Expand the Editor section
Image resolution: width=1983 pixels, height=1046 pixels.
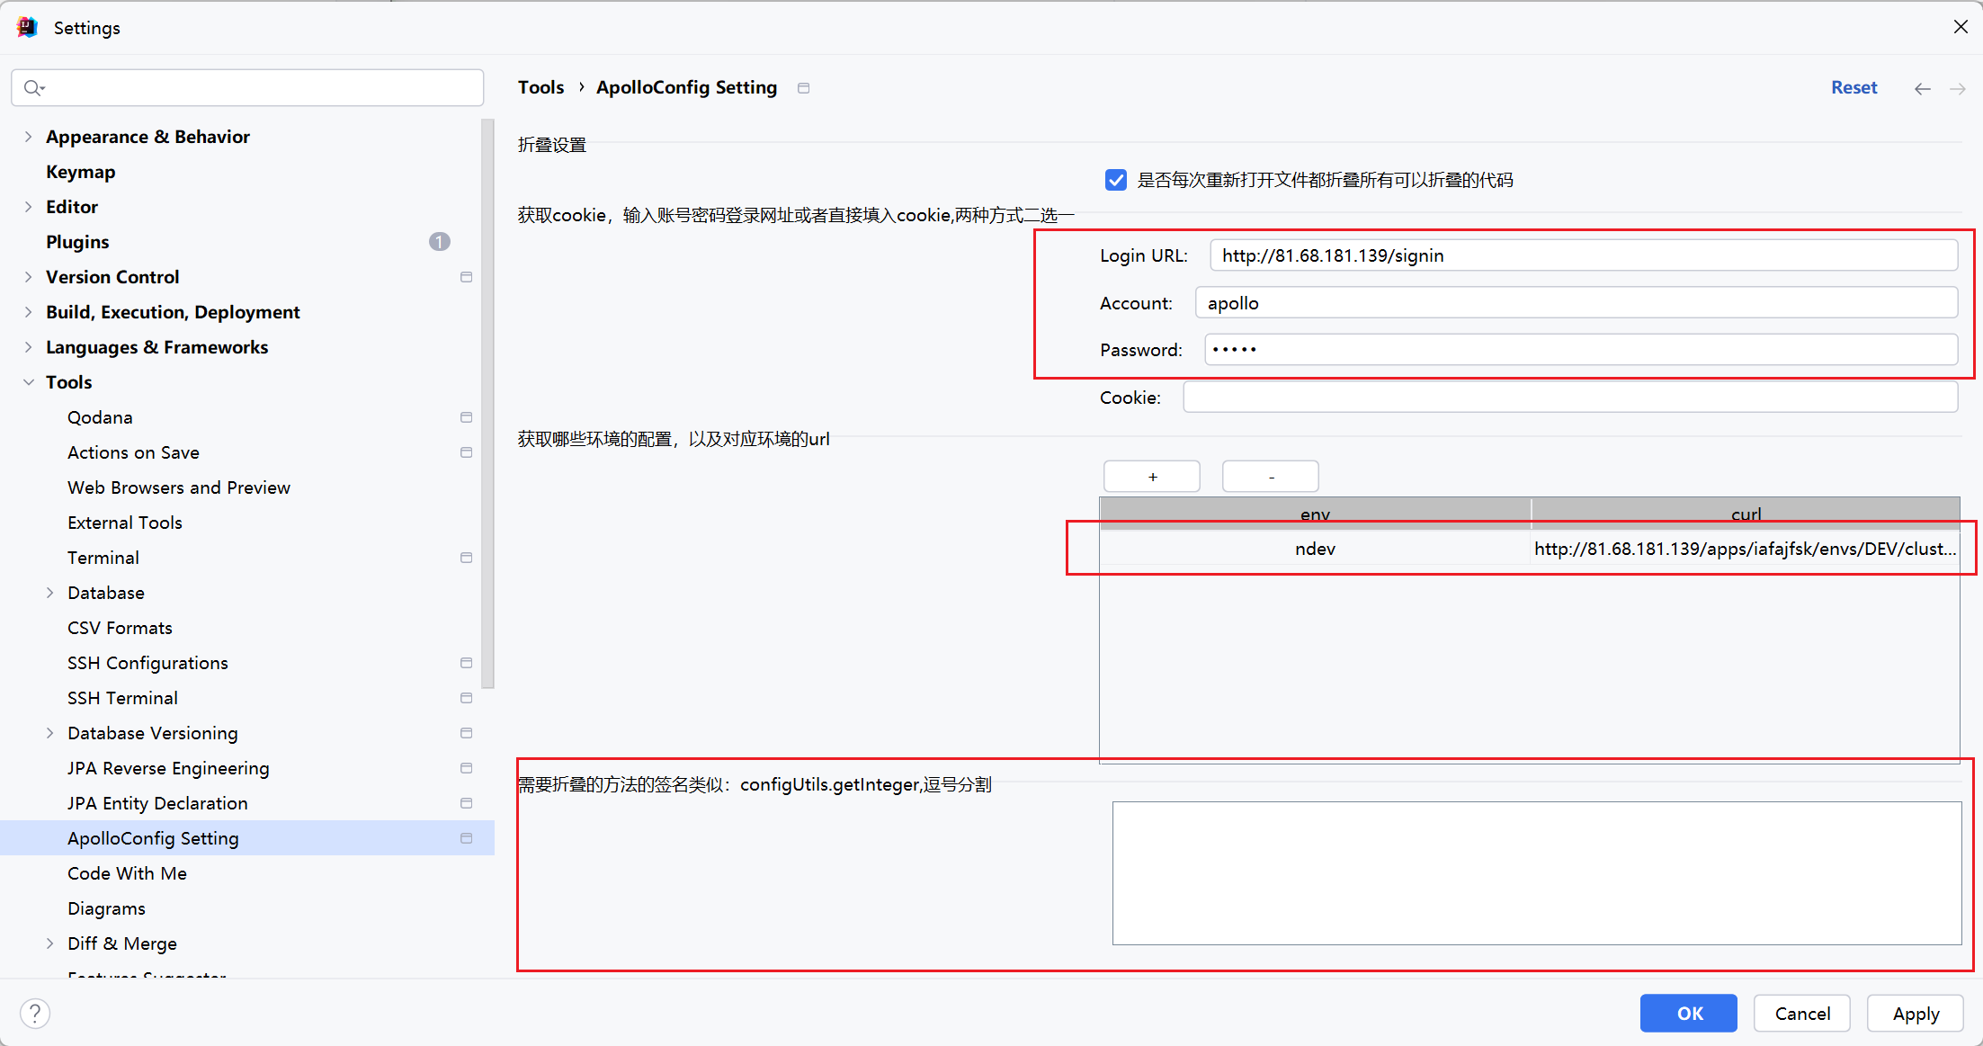(28, 207)
